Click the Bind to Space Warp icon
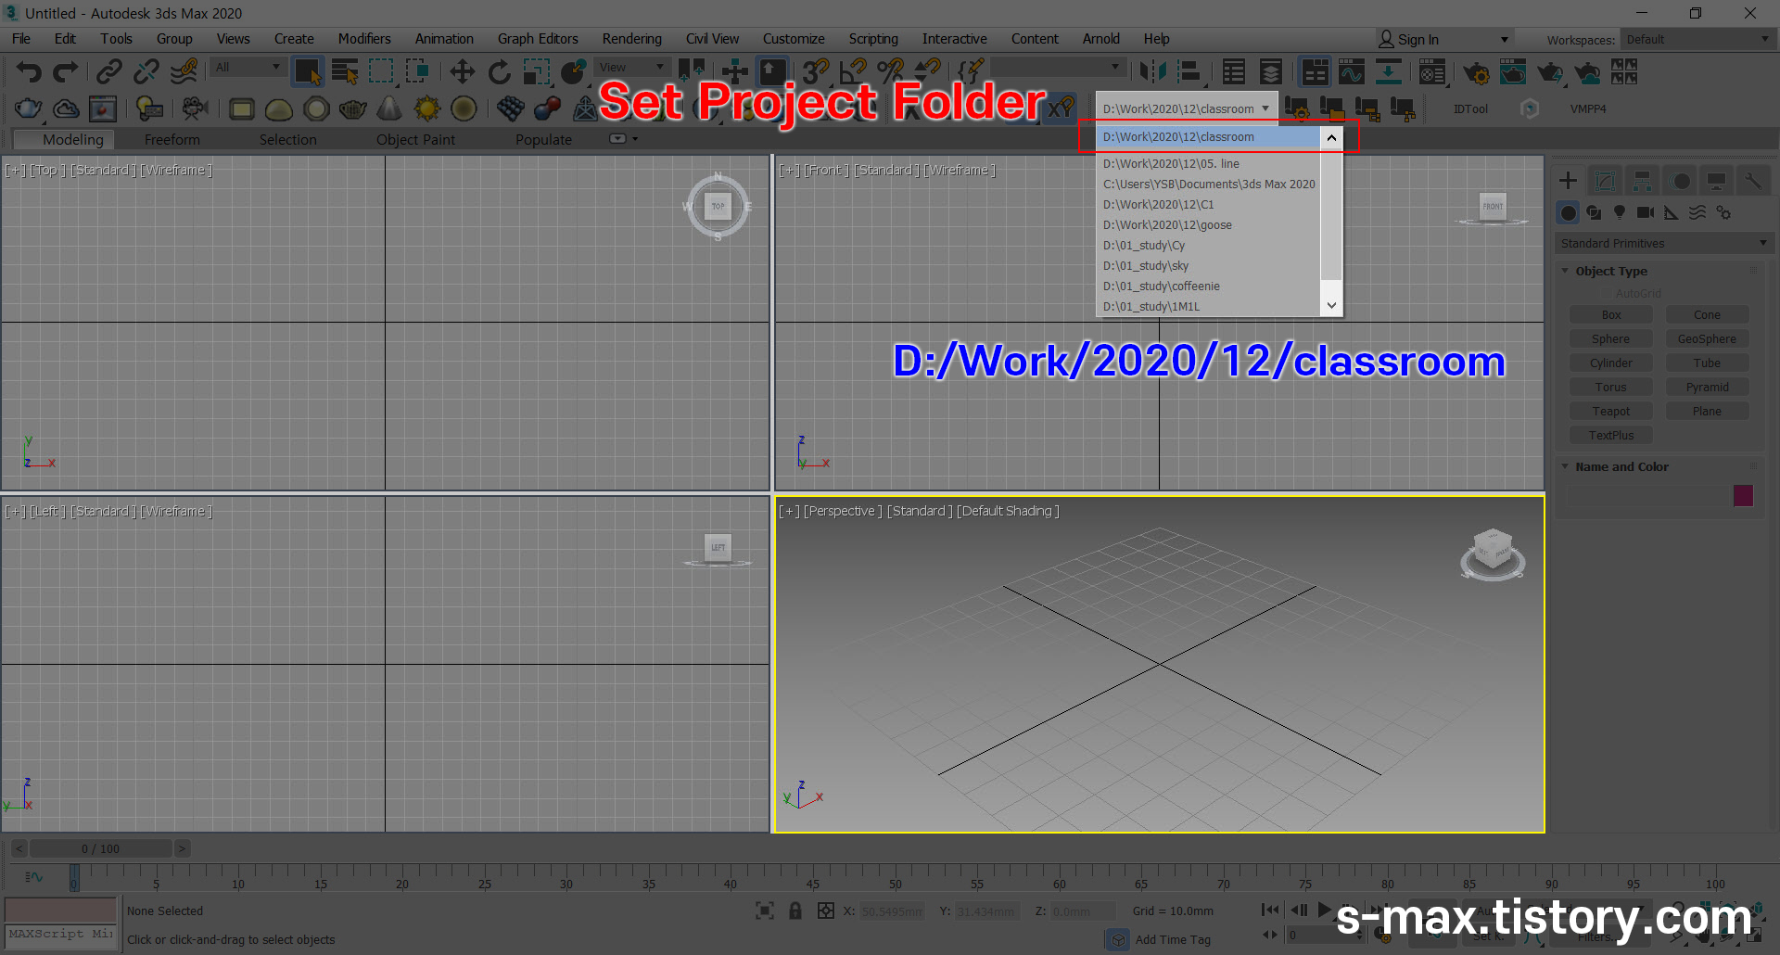This screenshot has height=955, width=1780. 184,71
